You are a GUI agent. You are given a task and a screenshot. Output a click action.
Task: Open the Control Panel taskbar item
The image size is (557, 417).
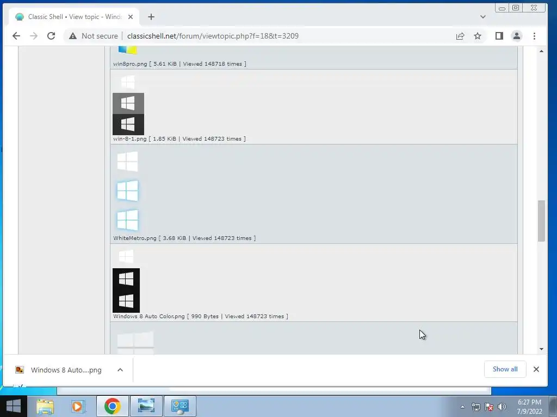180,406
